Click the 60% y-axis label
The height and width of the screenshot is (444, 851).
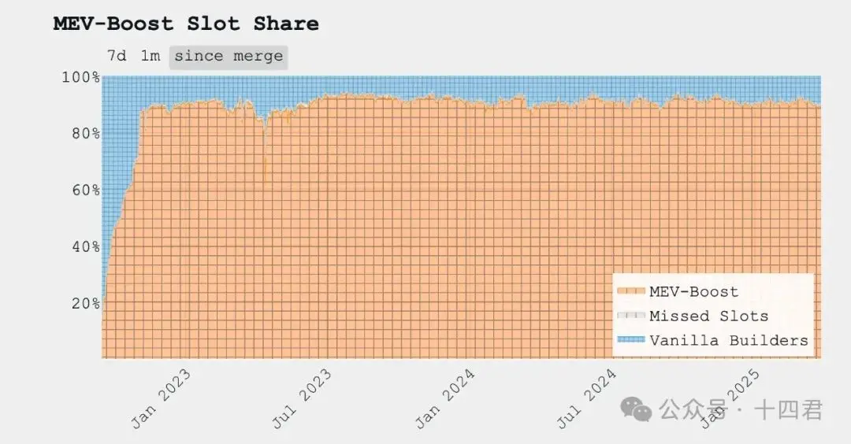pos(84,190)
